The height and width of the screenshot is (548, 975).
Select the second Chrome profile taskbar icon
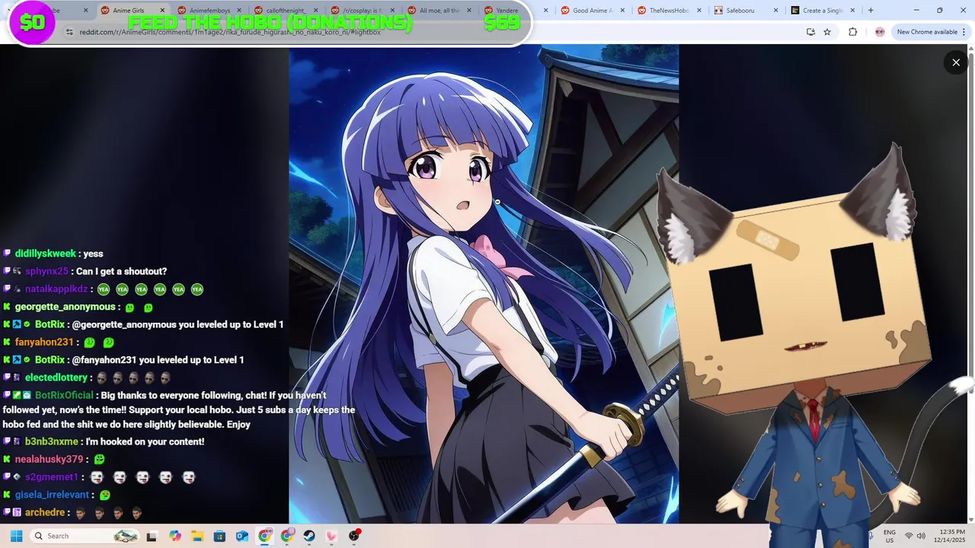pos(287,536)
